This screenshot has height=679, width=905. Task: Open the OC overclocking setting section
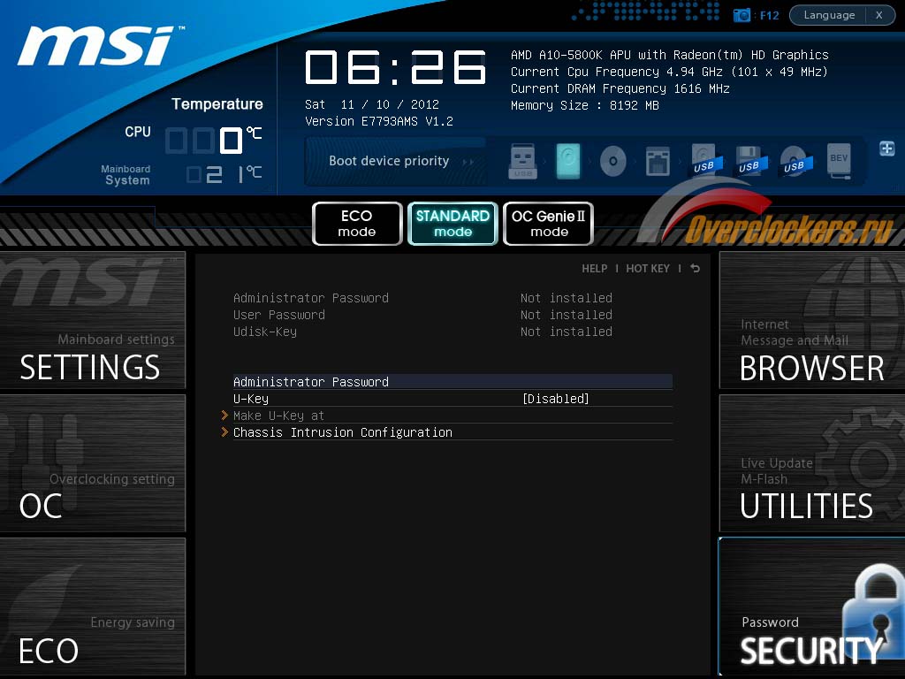pyautogui.click(x=92, y=463)
